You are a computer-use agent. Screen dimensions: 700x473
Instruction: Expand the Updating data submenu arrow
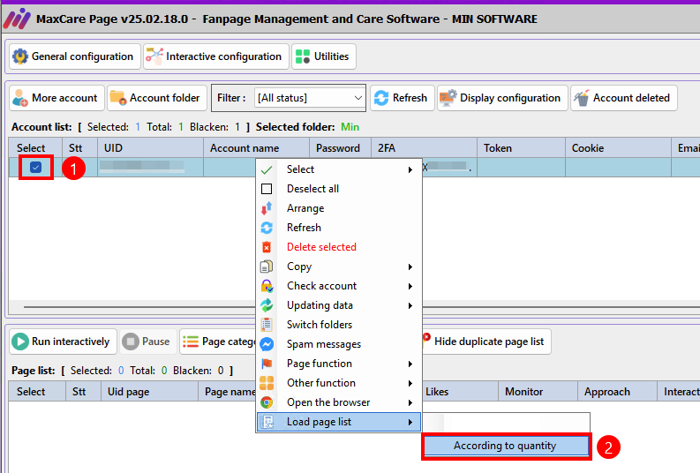410,305
